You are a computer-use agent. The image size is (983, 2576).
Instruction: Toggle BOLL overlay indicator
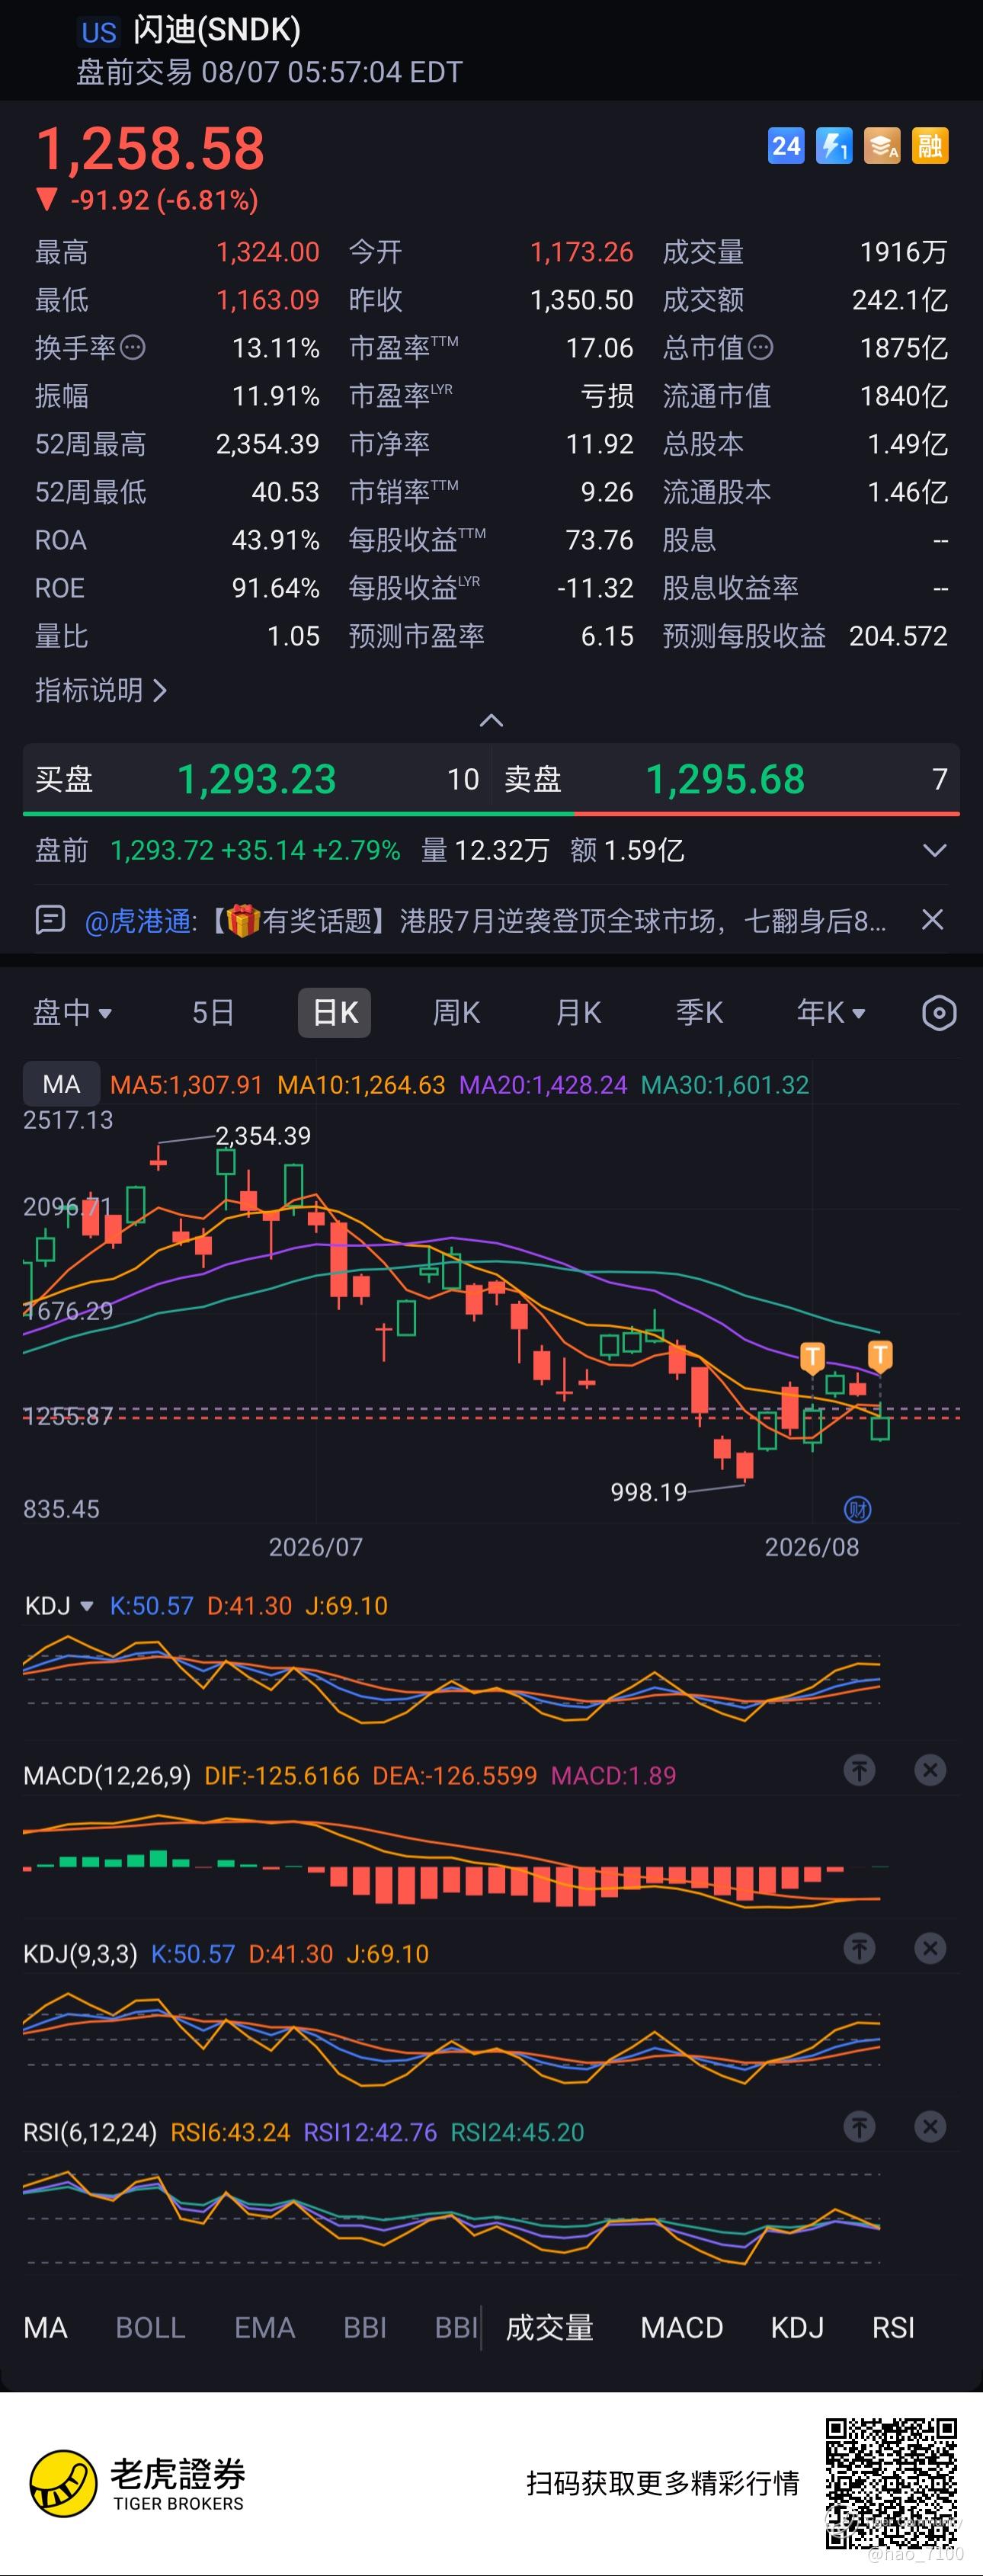[x=150, y=2328]
